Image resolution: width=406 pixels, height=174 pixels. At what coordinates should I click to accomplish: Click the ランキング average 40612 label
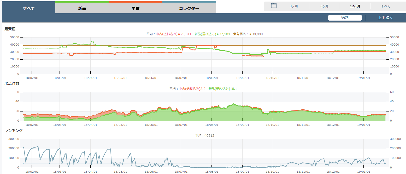coord(205,135)
